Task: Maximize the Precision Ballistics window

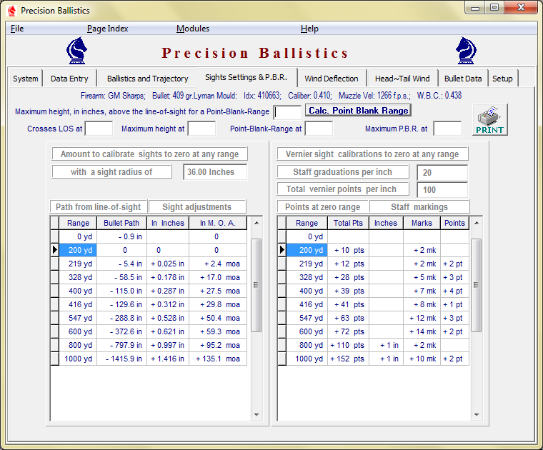Action: tap(494, 8)
